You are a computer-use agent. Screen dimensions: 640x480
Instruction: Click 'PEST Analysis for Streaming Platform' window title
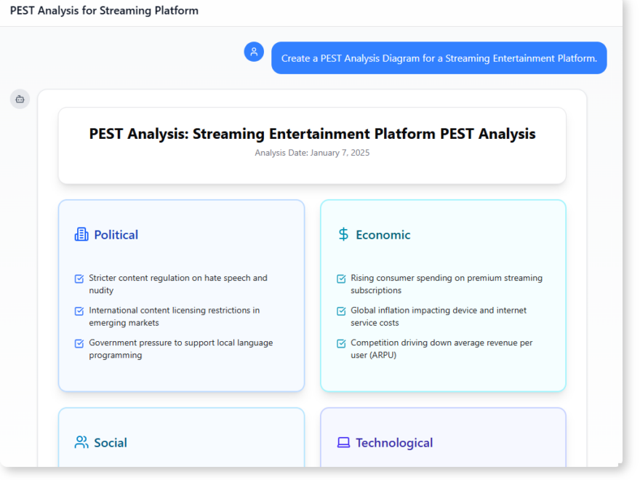coord(103,10)
